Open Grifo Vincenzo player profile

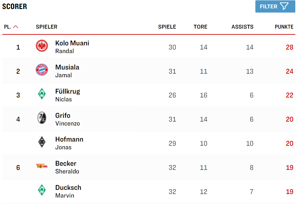(x=68, y=119)
